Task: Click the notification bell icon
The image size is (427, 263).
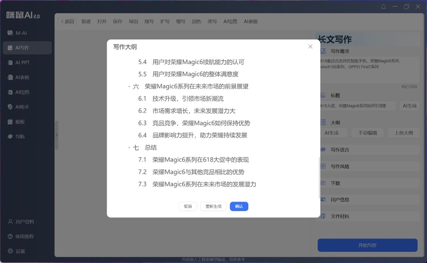Action: (383, 7)
